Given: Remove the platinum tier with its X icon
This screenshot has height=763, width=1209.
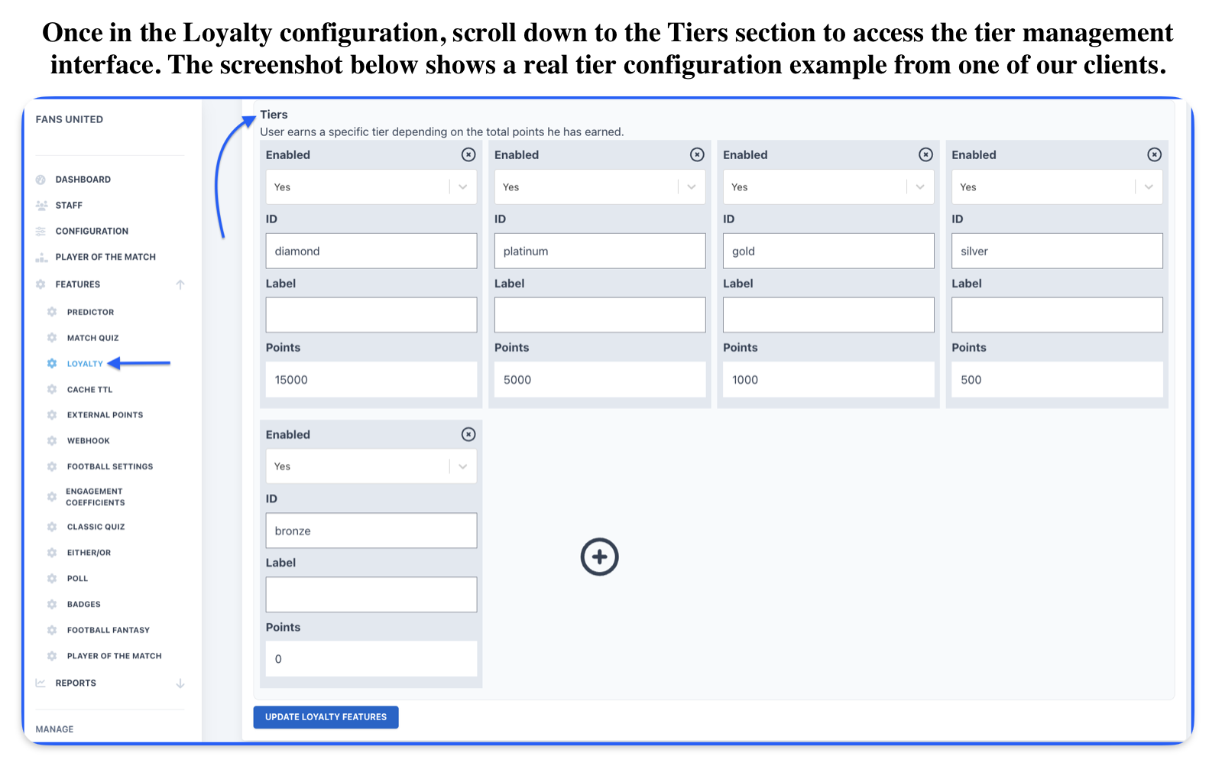Looking at the screenshot, I should pyautogui.click(x=697, y=154).
